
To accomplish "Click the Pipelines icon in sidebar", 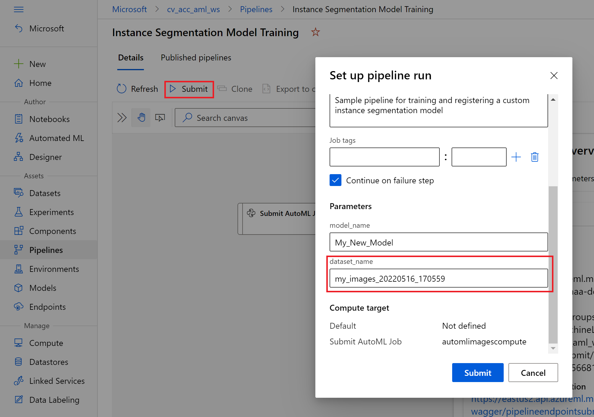I will click(18, 250).
